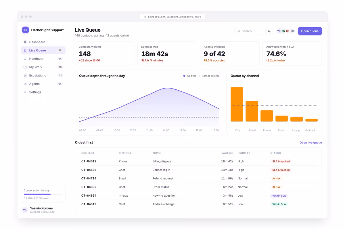Image resolution: width=345 pixels, height=230 pixels.
Task: Sort by the STATUS column header
Action: [x=275, y=153]
